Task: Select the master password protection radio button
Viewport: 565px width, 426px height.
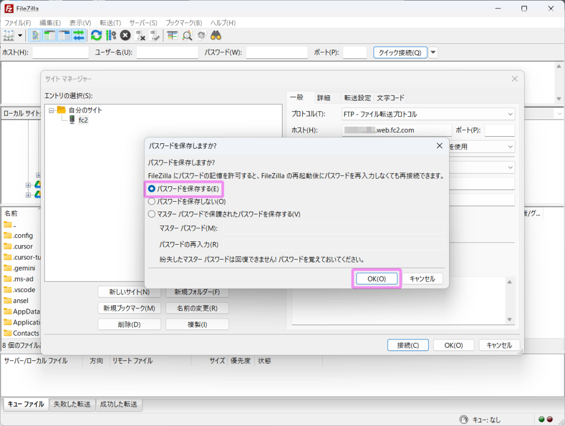Action: 152,214
